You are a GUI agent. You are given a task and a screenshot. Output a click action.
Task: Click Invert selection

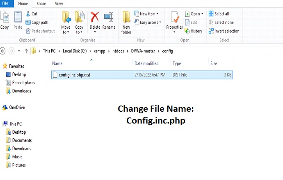point(224,31)
